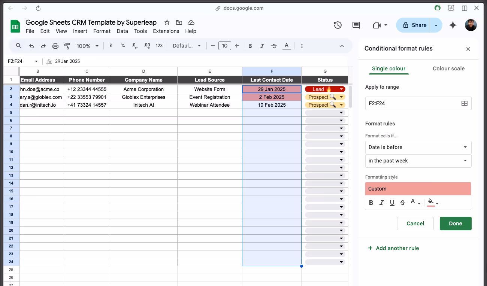Open the three-dot more toolbar options

[x=302, y=46]
